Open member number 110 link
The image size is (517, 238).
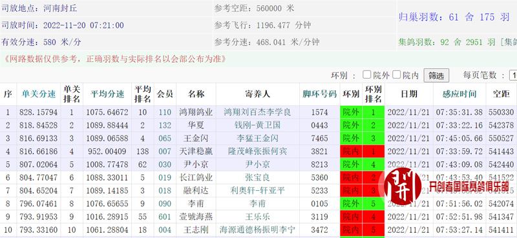165,112
